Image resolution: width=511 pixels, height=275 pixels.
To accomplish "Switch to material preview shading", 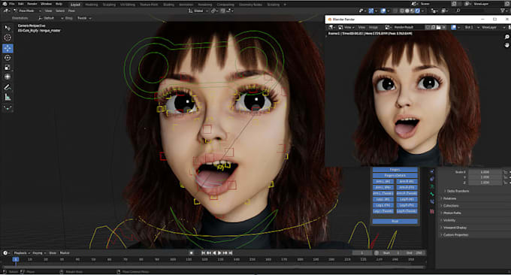I will [x=413, y=11].
